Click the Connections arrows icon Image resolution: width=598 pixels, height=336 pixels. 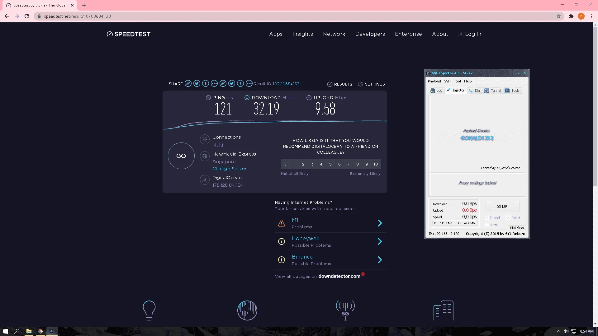pyautogui.click(x=205, y=139)
